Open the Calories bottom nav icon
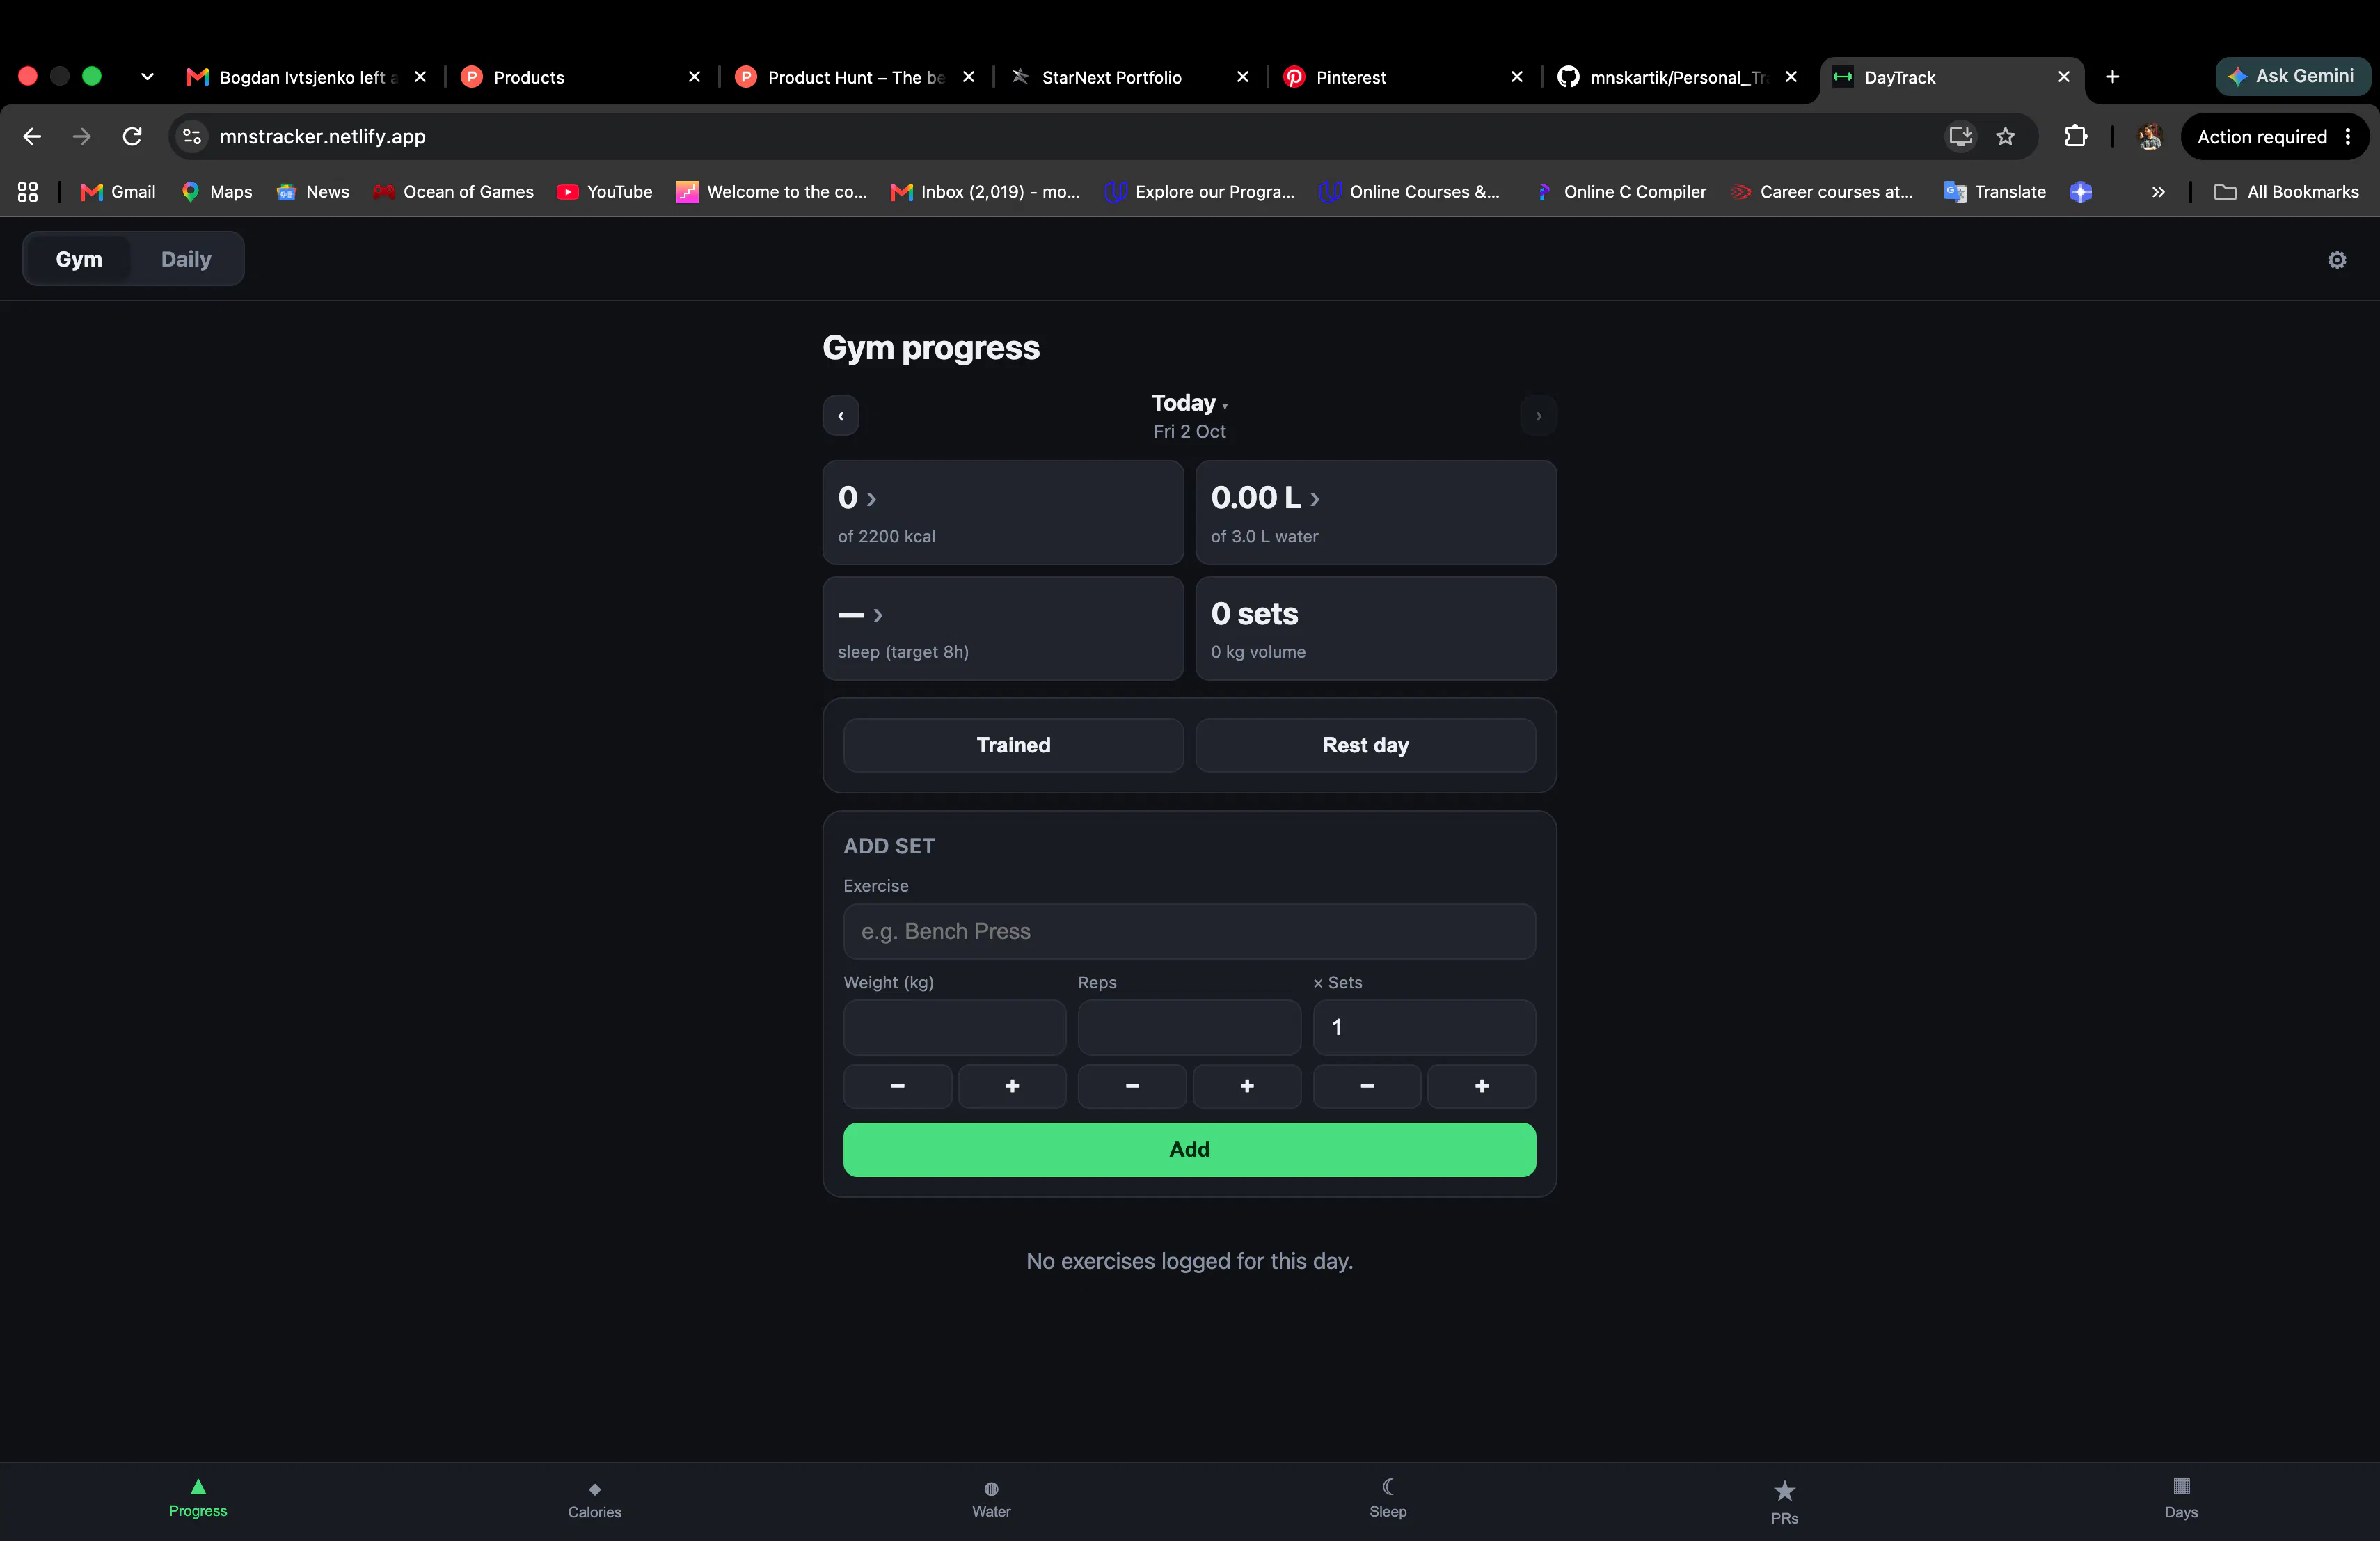Image resolution: width=2380 pixels, height=1541 pixels. 594,1489
